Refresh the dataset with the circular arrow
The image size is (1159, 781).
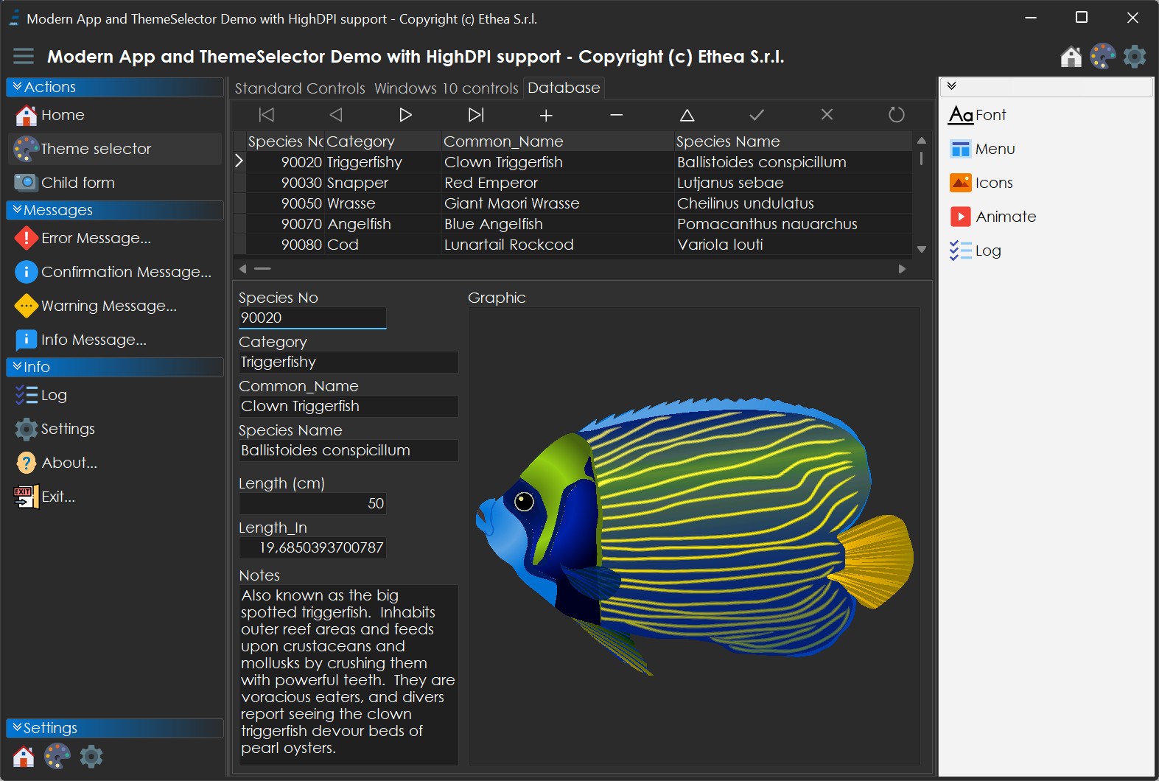point(896,115)
